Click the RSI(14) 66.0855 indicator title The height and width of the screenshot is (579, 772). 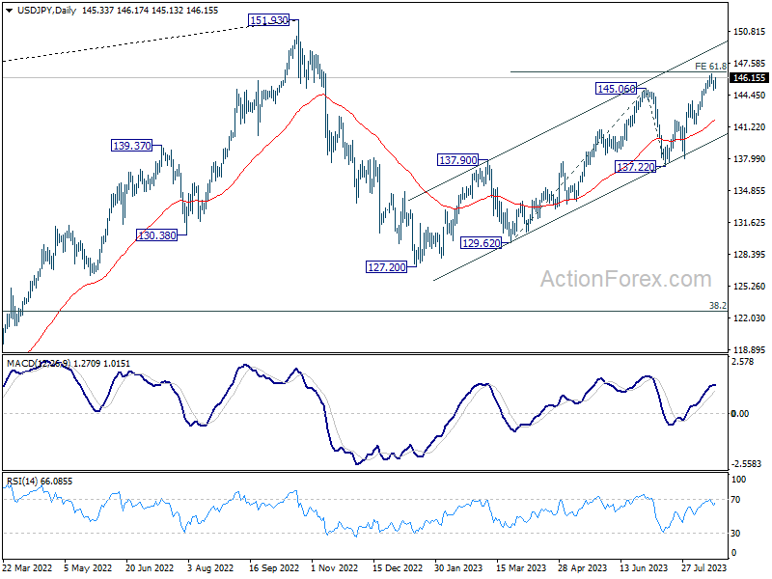pyautogui.click(x=39, y=481)
